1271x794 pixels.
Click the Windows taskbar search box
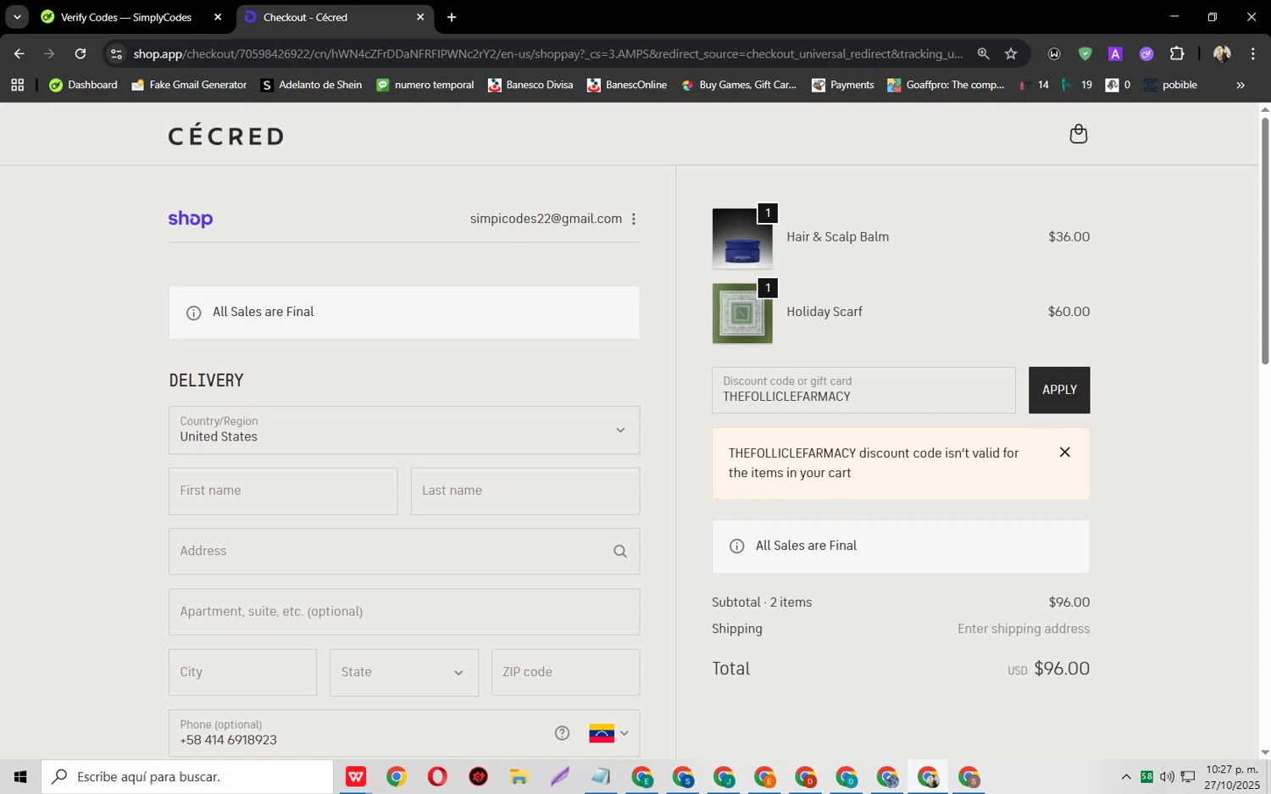[x=187, y=776]
